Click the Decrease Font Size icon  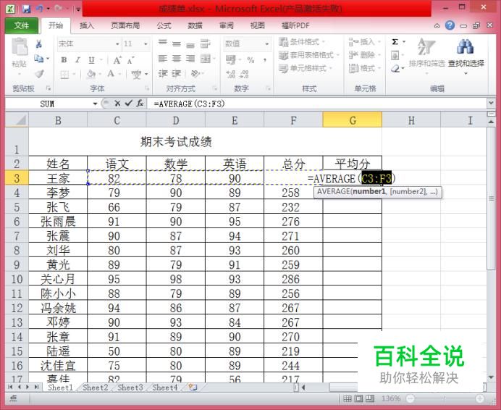131,60
